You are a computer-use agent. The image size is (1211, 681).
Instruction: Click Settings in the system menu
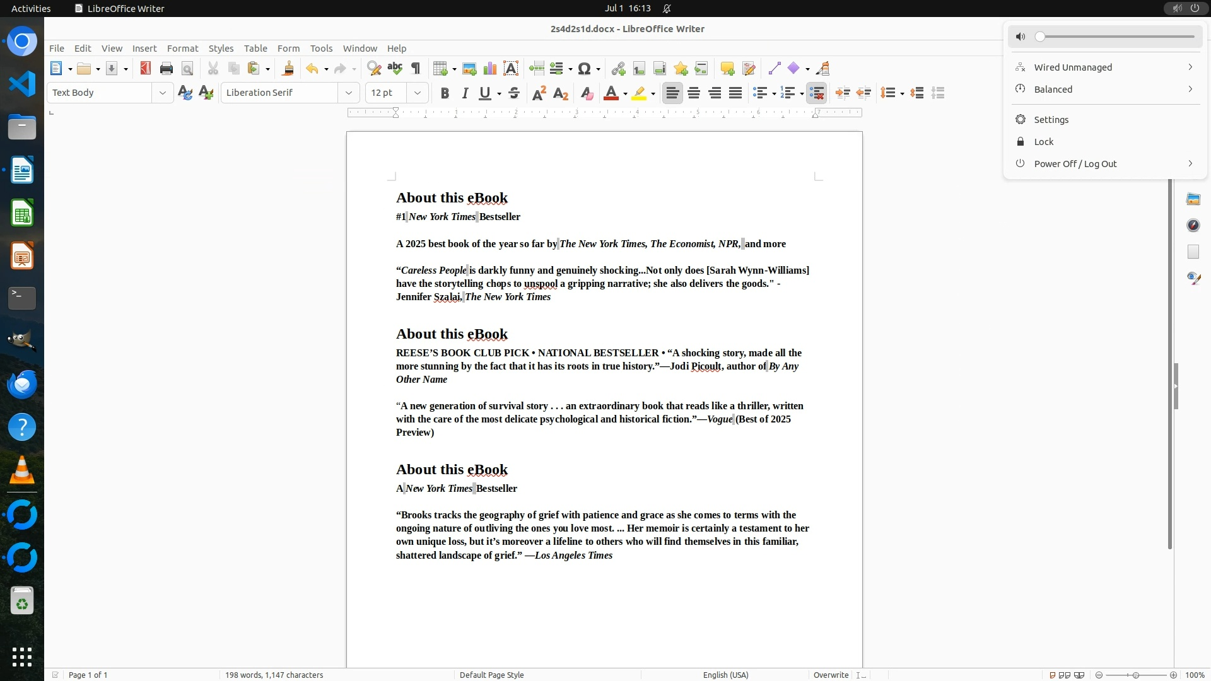click(1051, 120)
